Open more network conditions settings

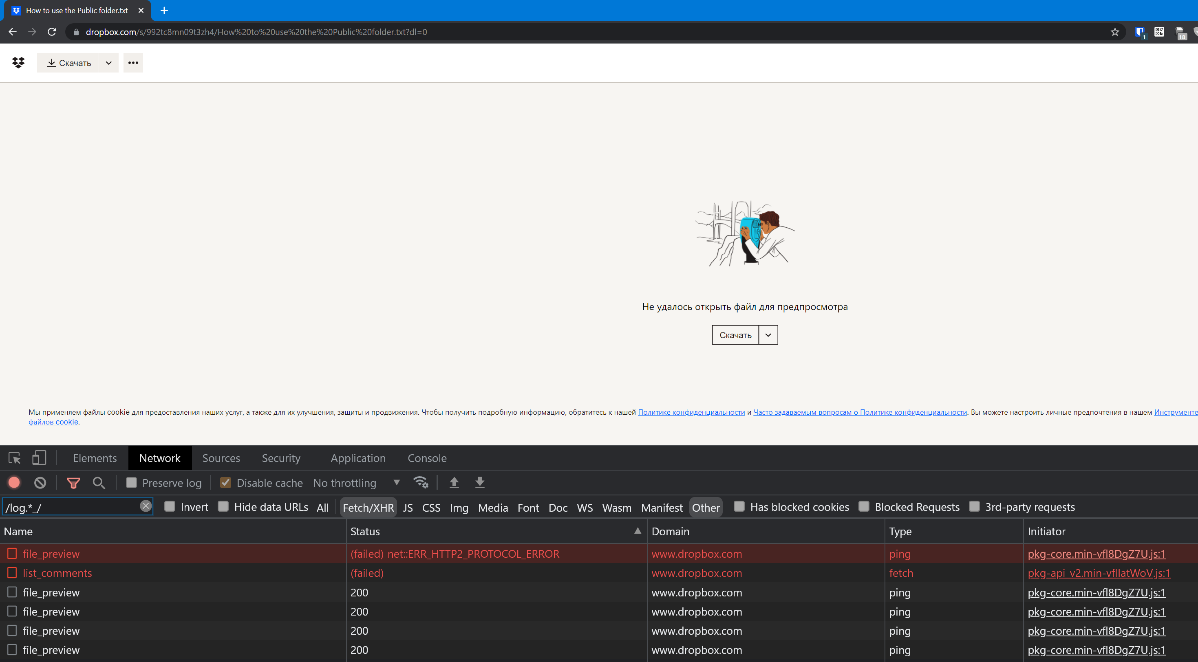[421, 483]
